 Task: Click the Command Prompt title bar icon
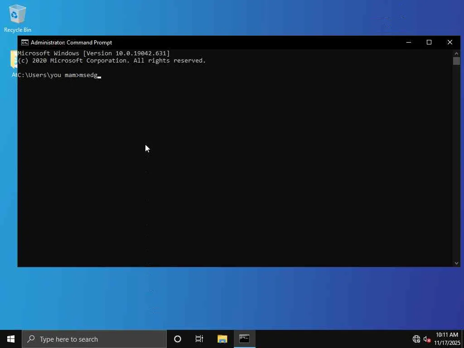tap(25, 42)
